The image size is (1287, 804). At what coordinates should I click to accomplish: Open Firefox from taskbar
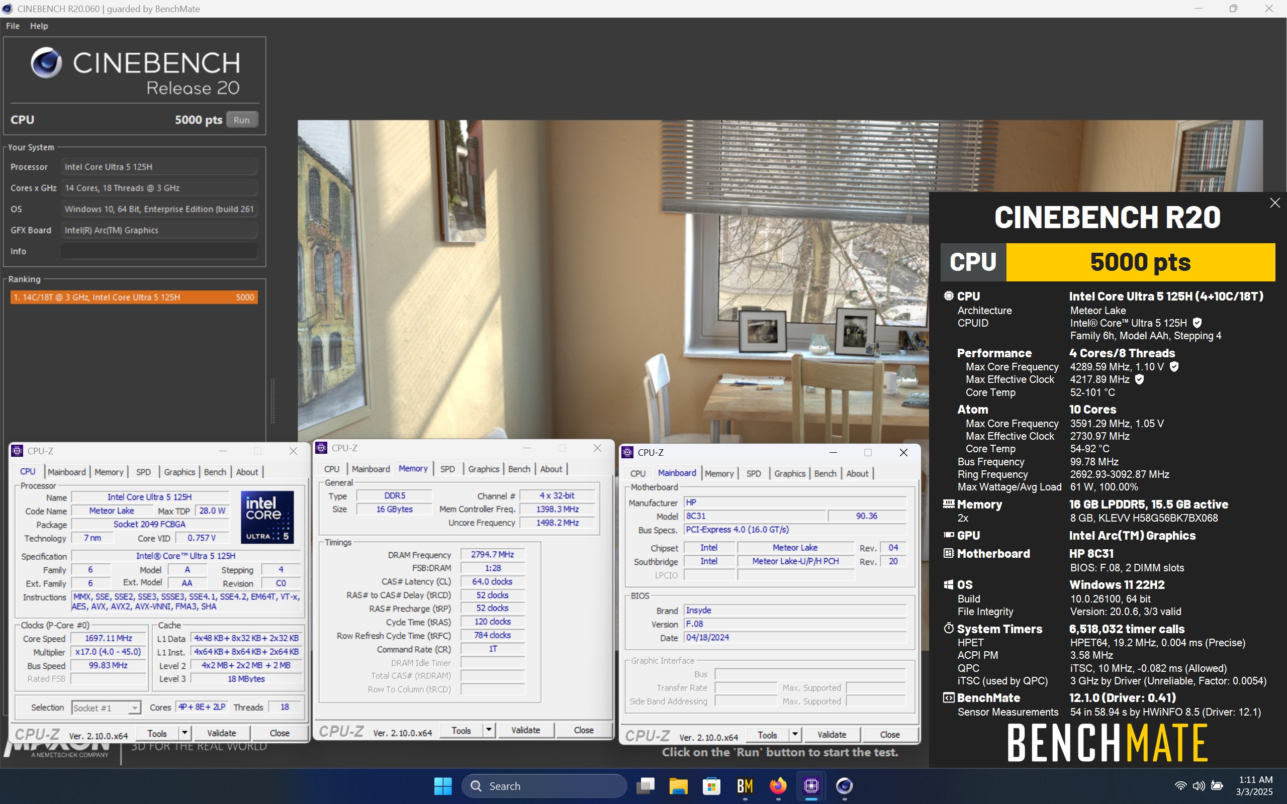(778, 785)
